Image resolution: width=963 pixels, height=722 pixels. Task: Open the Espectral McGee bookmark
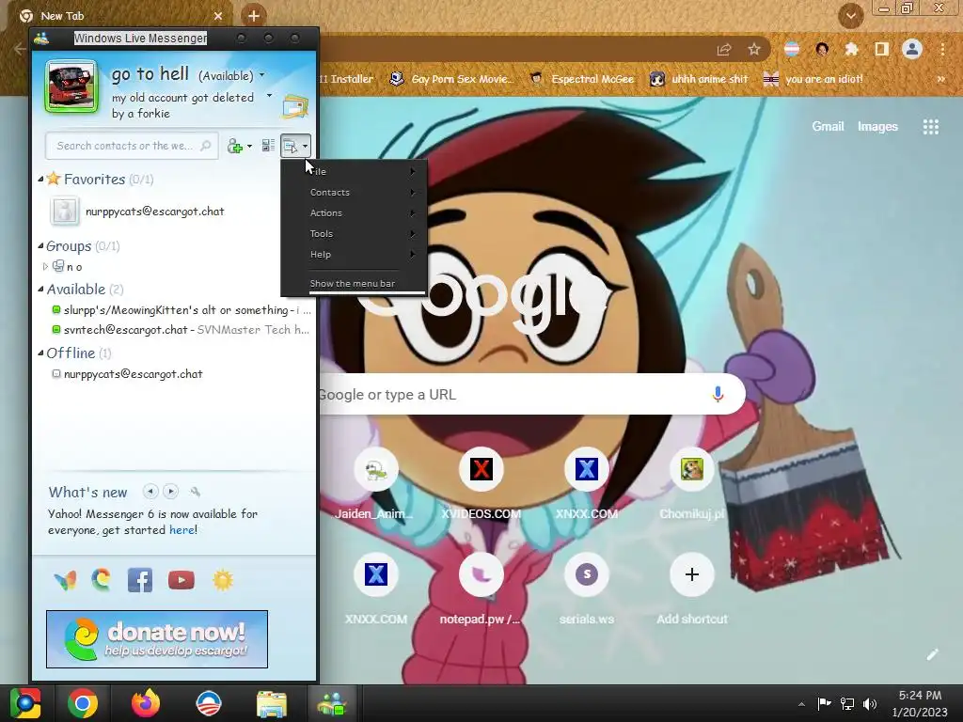(582, 79)
